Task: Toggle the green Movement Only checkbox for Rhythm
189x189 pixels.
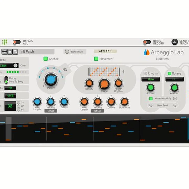Action: pos(151,98)
